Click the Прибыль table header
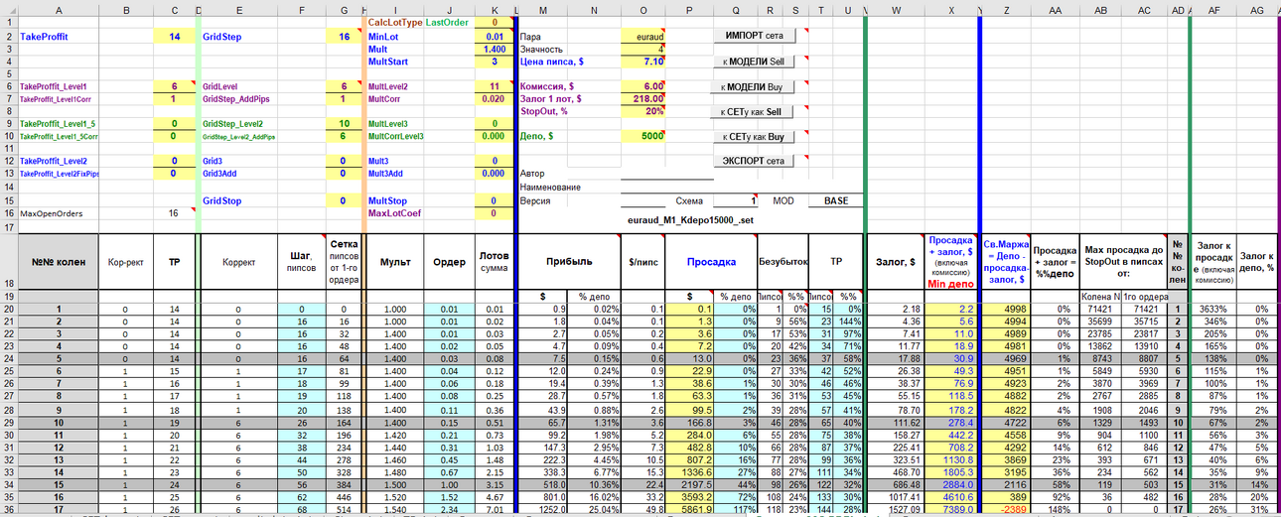 pyautogui.click(x=567, y=262)
